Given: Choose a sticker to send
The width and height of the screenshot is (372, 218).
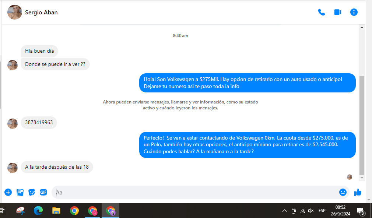Looking at the screenshot, I should [32, 192].
